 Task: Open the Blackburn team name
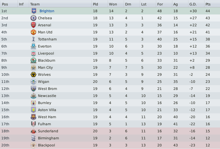click(46, 60)
